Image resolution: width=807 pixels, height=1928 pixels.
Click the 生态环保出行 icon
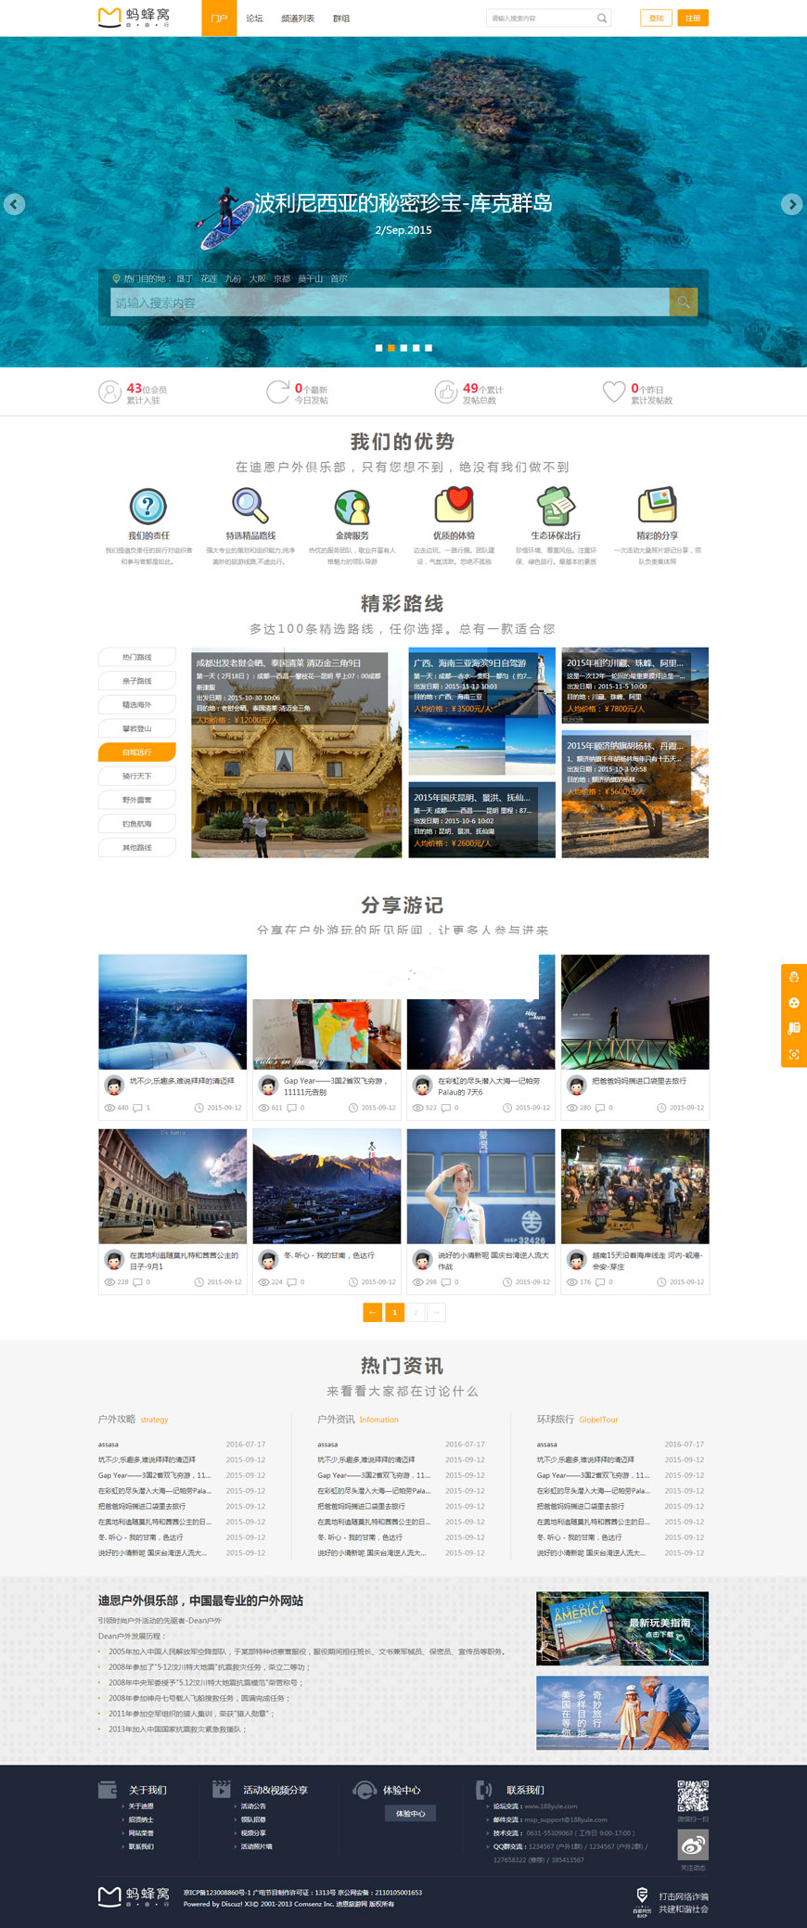click(x=556, y=506)
